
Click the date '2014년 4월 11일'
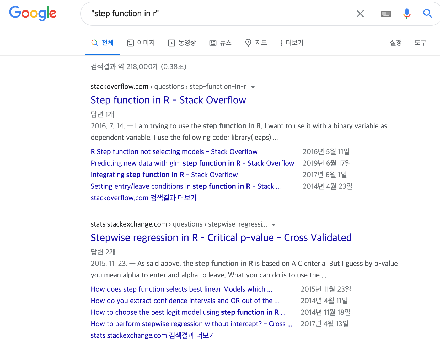point(324,301)
